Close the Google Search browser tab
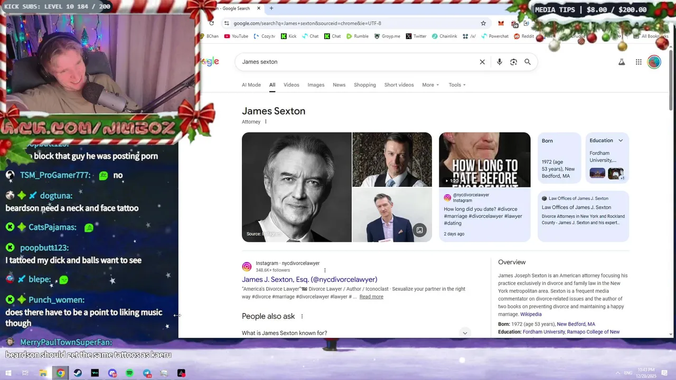The height and width of the screenshot is (380, 676). [x=259, y=8]
